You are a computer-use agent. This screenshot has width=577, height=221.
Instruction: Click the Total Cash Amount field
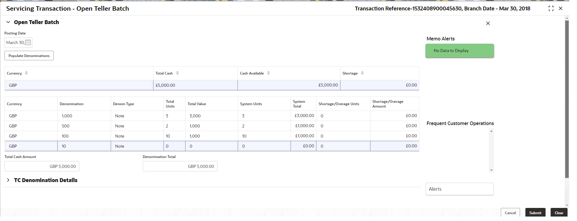(42, 166)
